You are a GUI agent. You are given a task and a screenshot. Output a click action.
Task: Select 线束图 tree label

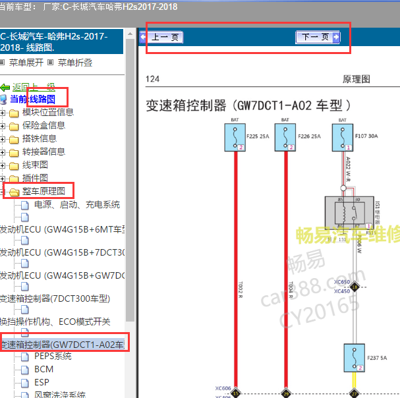click(x=35, y=165)
